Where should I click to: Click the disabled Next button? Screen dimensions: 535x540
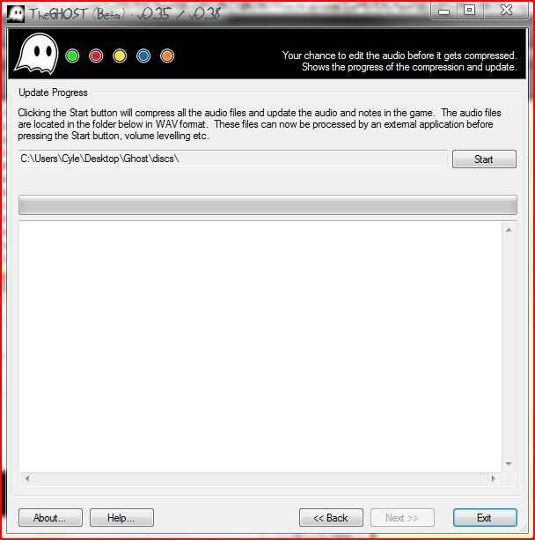click(402, 518)
